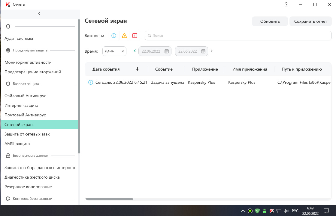Click the green lock tray icon
This screenshot has height=216, width=336.
point(265,211)
